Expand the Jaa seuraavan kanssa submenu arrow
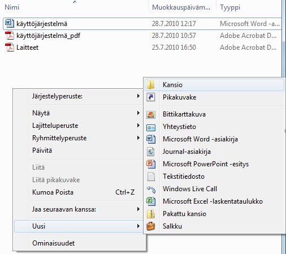286x254 pixels. (138, 209)
